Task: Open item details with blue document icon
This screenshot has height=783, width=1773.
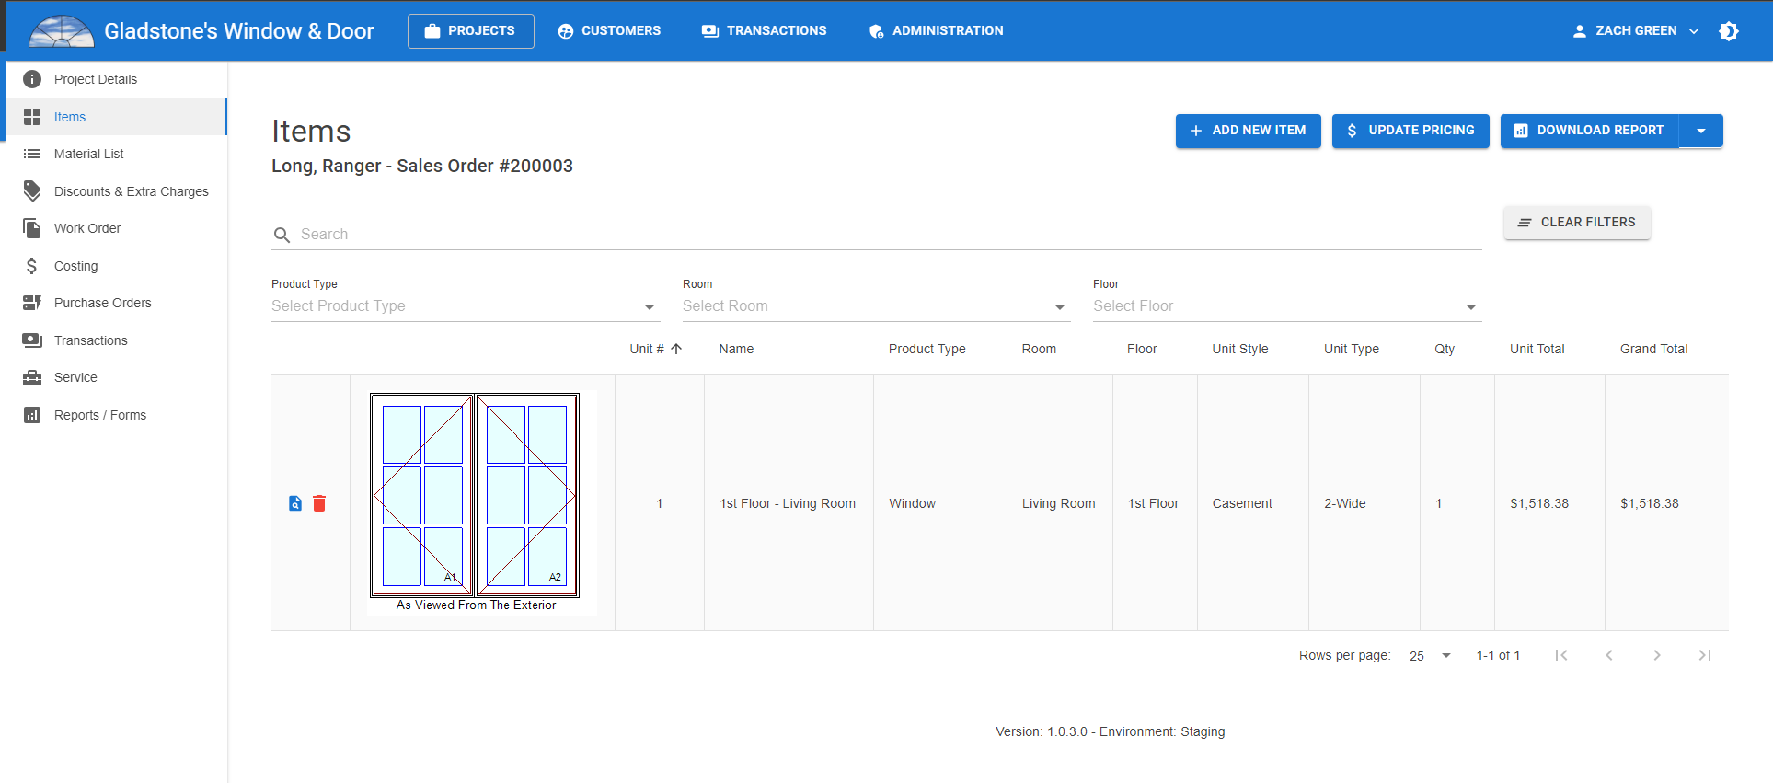Action: (x=295, y=503)
